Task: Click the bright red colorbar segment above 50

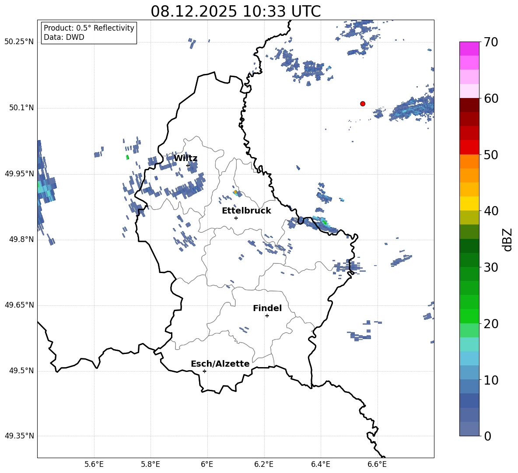Action: pos(469,147)
